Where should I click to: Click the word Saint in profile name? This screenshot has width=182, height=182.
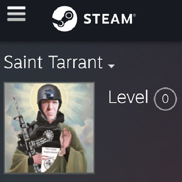pos(23,62)
